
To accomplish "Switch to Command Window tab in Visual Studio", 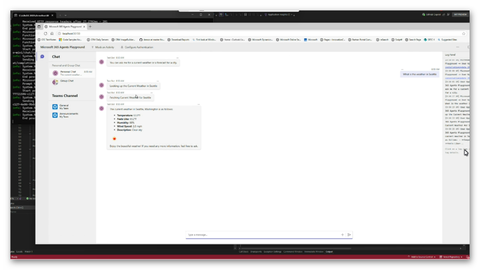I will coord(292,252).
